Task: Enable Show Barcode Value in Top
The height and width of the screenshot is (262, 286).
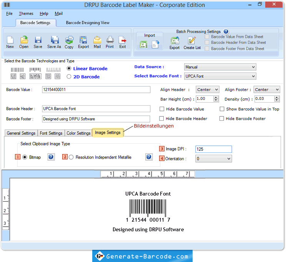Action: [x=222, y=109]
